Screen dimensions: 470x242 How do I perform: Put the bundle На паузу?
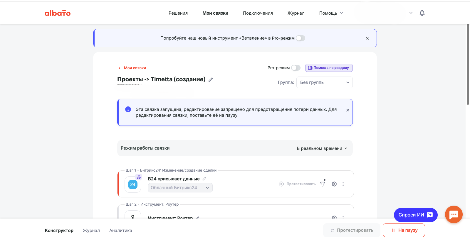point(404,230)
